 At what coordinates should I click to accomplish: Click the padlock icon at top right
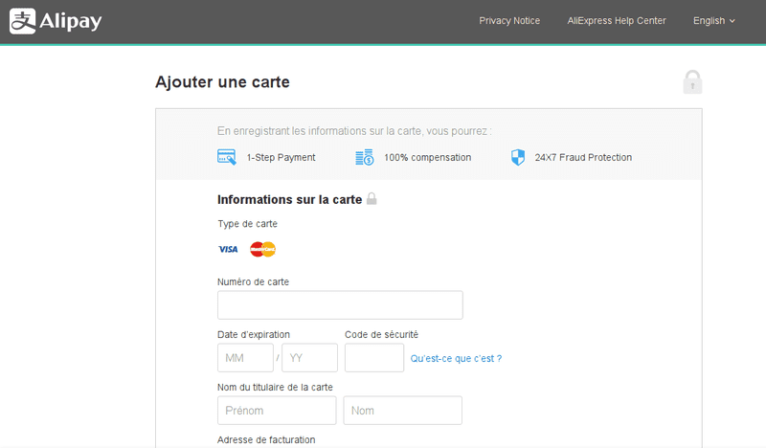pos(692,82)
